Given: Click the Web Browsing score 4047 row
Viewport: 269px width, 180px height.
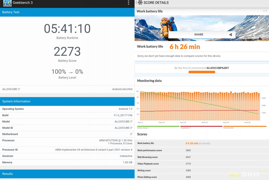Looking at the screenshot, I should click(x=202, y=157).
